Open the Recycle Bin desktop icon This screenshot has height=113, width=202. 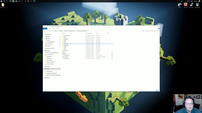click(x=197, y=5)
